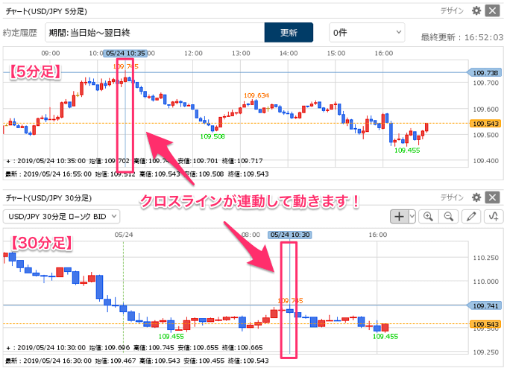Click the 109.738 crosshair price tag

click(x=485, y=73)
